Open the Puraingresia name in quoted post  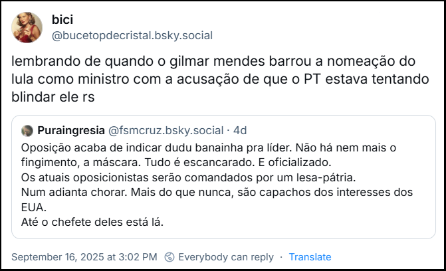click(x=70, y=130)
